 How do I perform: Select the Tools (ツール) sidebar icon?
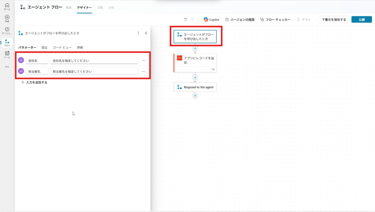coord(7,54)
